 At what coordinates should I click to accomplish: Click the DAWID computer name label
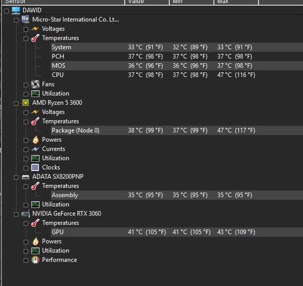coord(32,10)
